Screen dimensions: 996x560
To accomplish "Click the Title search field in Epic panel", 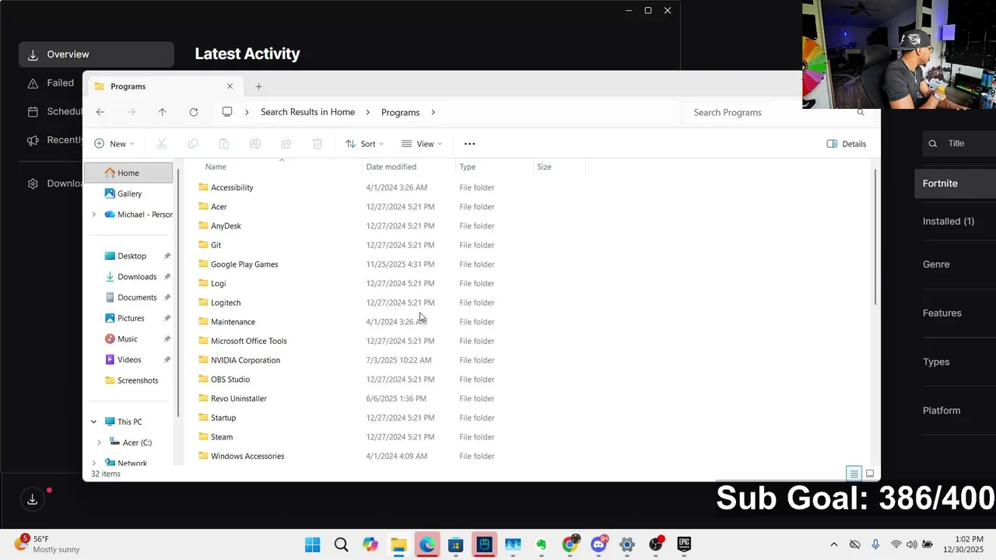I will [x=959, y=143].
